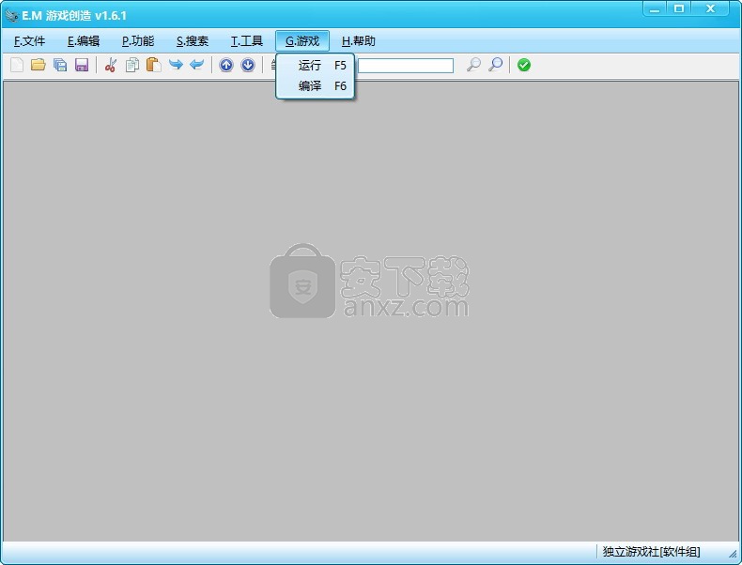The height and width of the screenshot is (565, 742).
Task: Open the P.功能 menu
Action: coord(138,41)
